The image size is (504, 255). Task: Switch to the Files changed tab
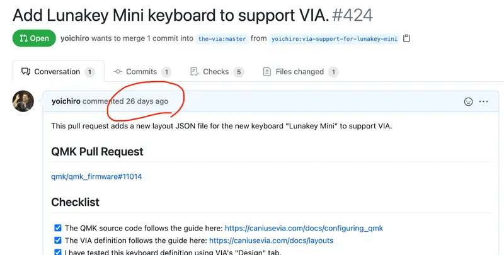(x=301, y=71)
